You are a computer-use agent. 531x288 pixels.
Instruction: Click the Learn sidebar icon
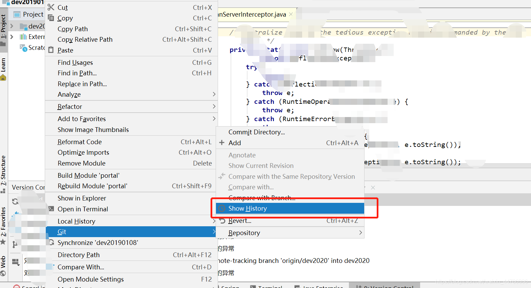(x=3, y=78)
